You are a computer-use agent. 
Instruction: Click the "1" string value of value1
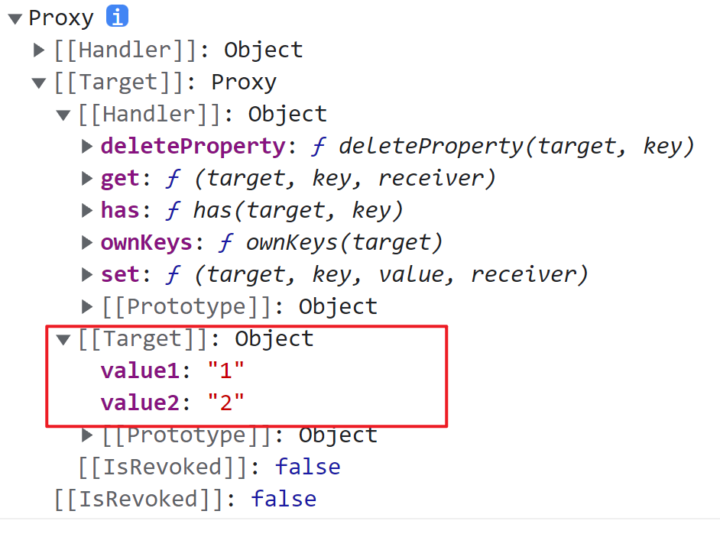point(225,371)
